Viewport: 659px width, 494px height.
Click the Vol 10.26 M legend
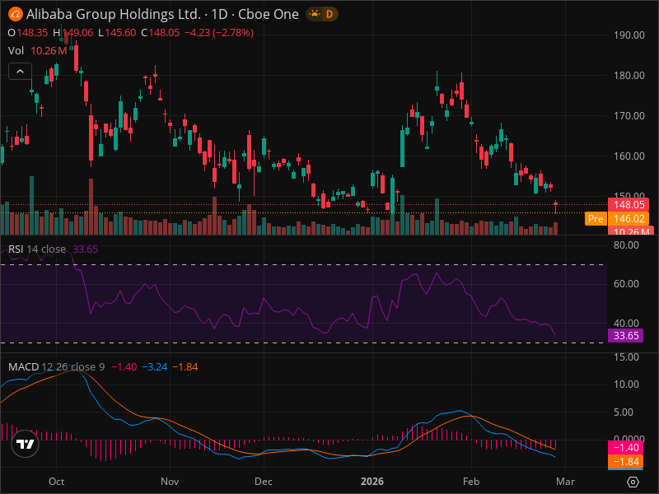pos(37,51)
